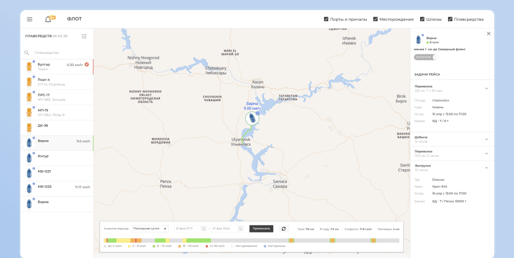Close the Варна details panel
Screen dimensions: 514x258
click(489, 34)
